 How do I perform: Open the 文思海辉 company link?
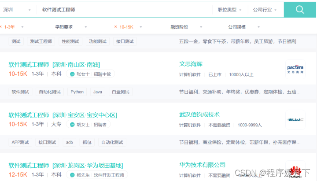tap(191, 64)
